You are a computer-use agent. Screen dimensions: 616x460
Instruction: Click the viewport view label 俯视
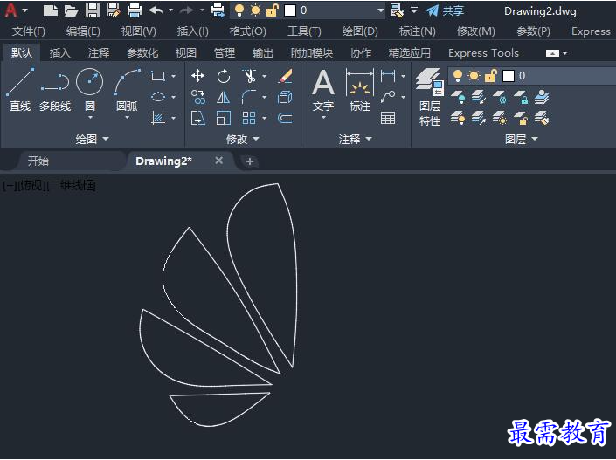(31, 185)
